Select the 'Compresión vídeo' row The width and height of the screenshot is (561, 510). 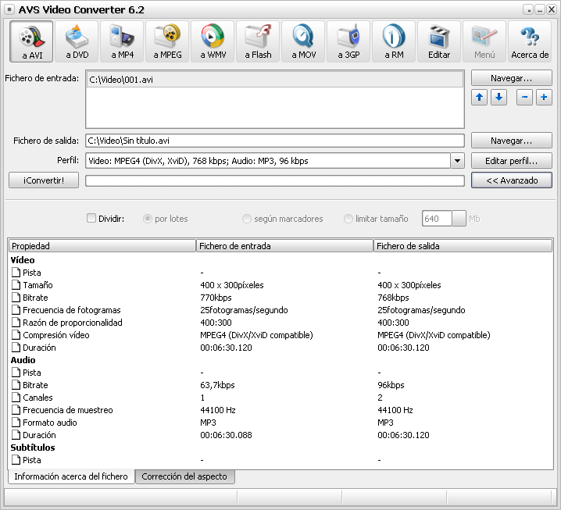click(x=280, y=335)
